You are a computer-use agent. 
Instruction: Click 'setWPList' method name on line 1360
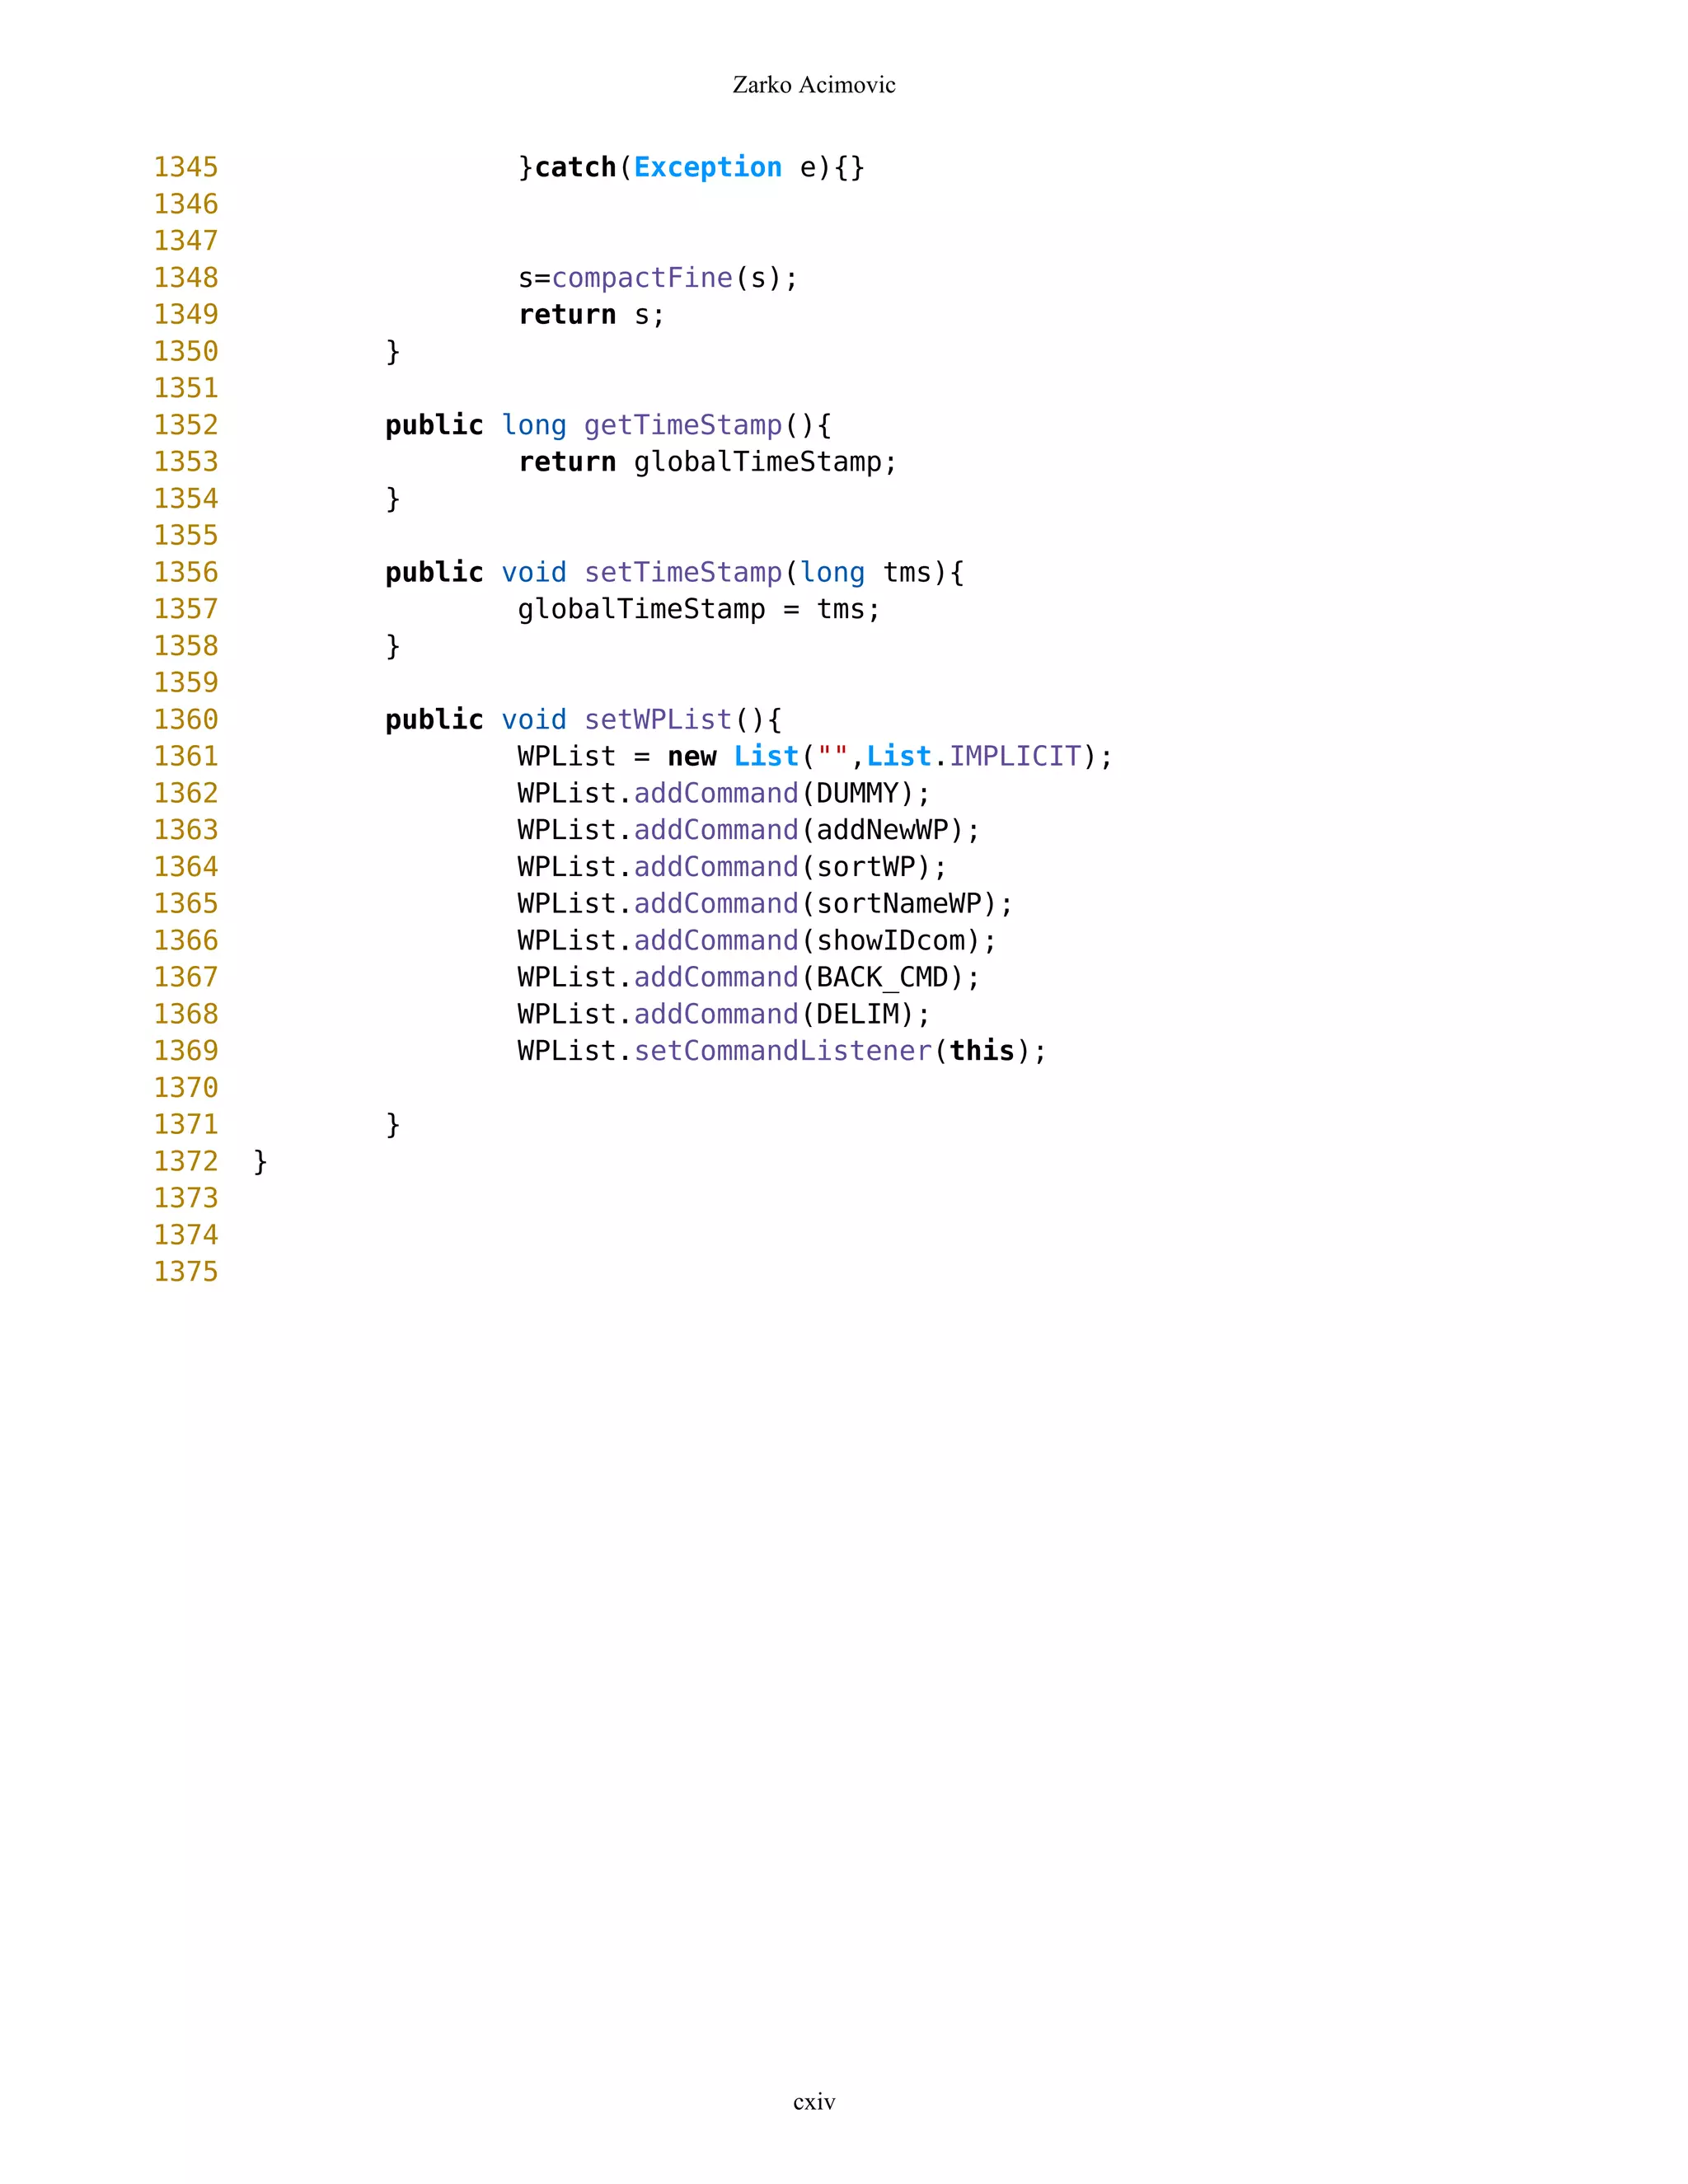[x=658, y=720]
